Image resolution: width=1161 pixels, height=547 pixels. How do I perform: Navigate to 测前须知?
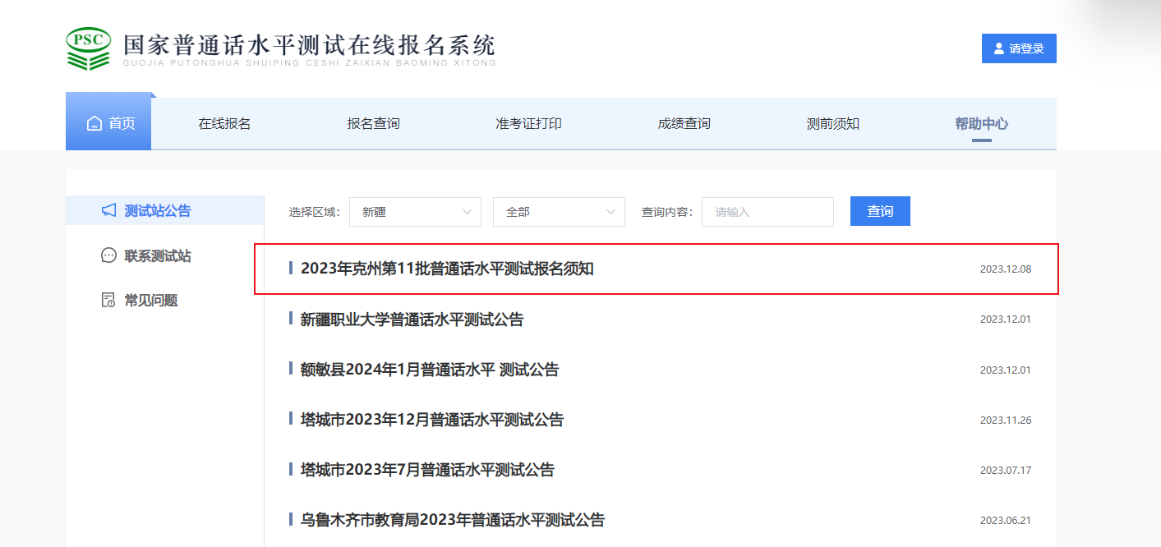point(832,124)
